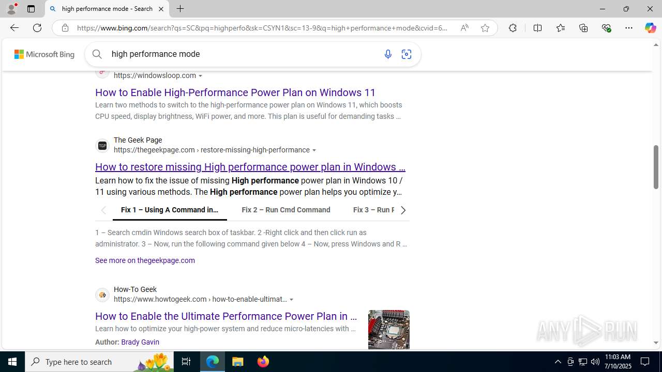Click the Read aloud icon
The image size is (662, 372).
464,28
